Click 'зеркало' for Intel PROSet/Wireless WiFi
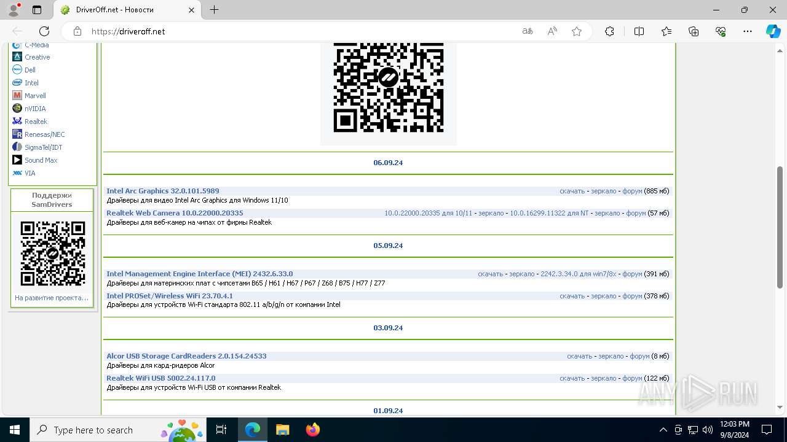Screen dimensions: 787x442 (603, 296)
